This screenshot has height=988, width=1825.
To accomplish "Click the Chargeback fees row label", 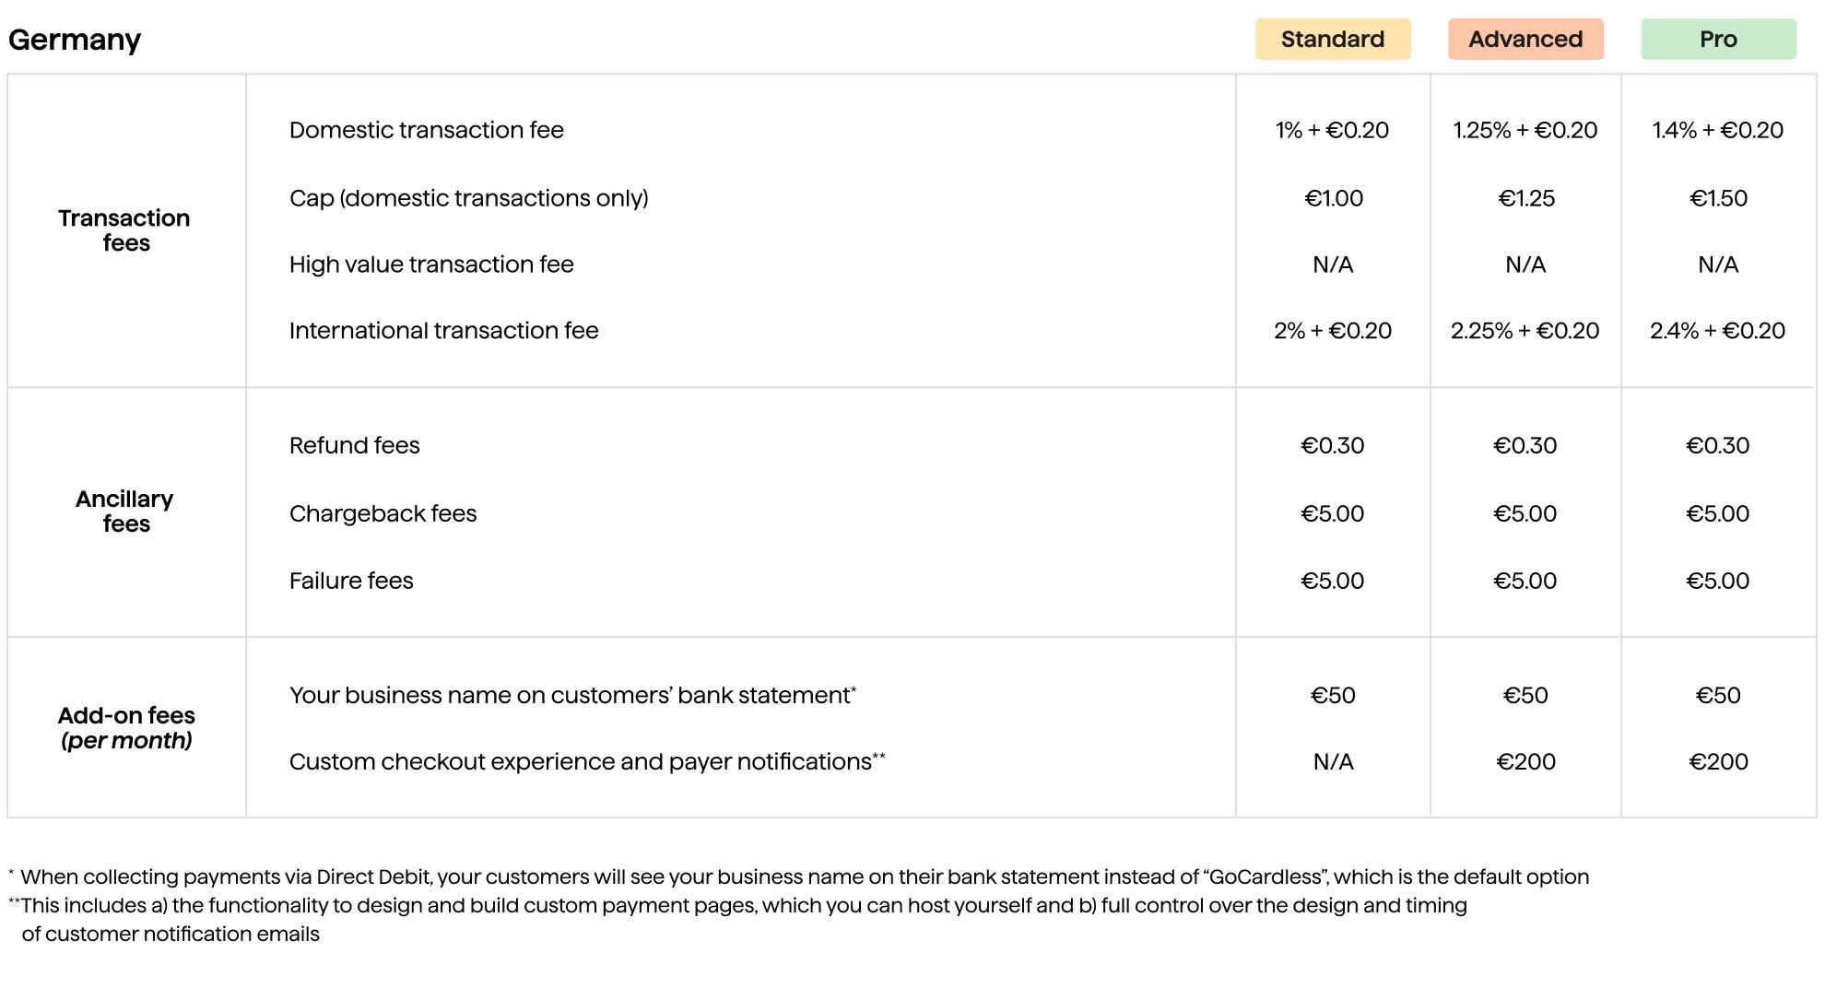I will pos(383,513).
